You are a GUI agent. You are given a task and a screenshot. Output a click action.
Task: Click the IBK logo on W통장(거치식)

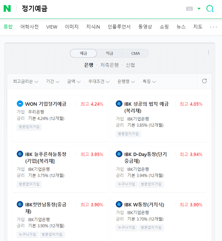pos(119,204)
